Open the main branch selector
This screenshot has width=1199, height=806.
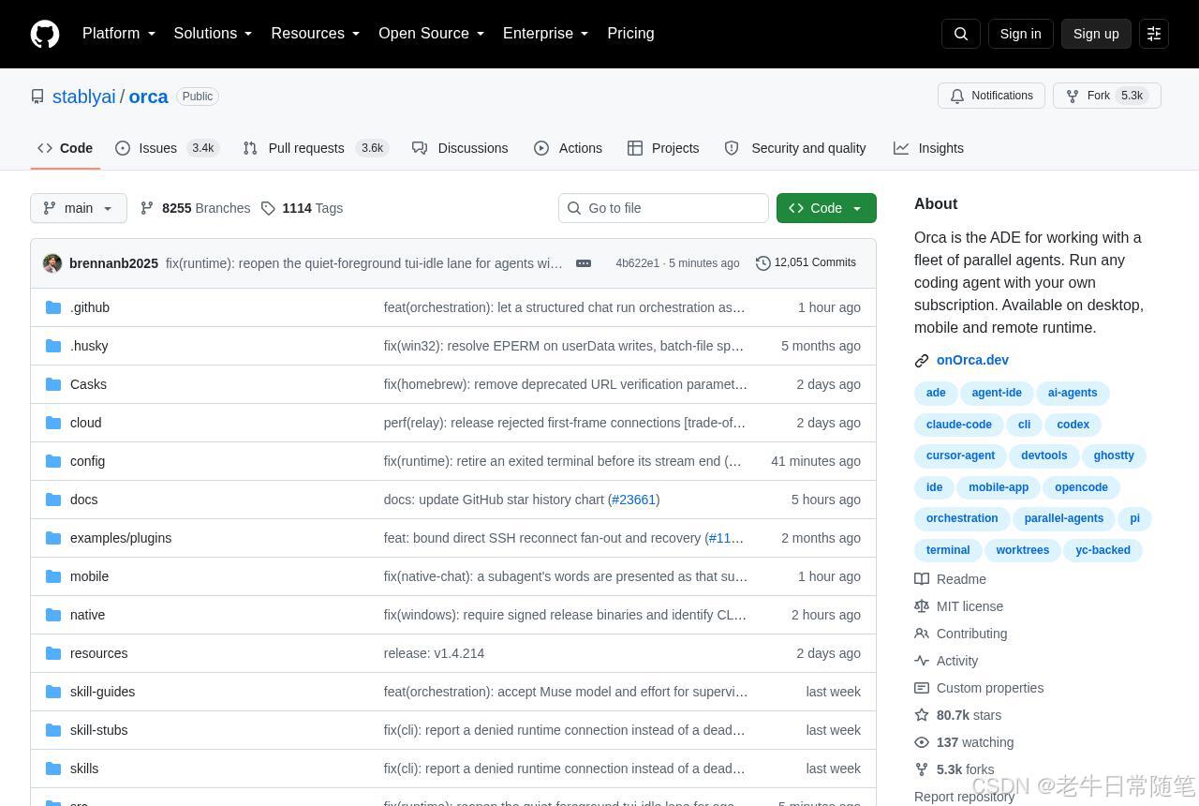click(x=79, y=208)
